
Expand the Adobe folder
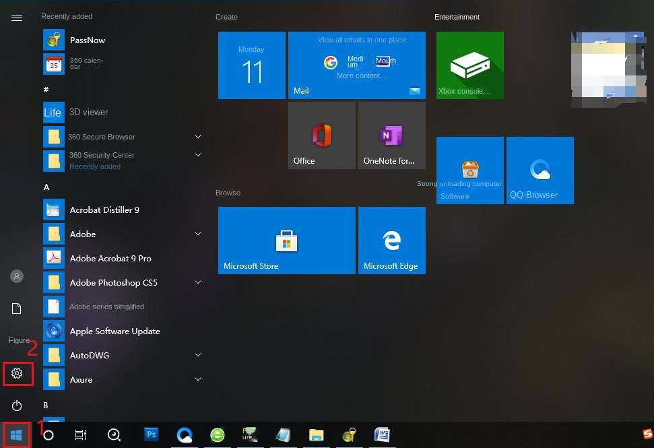[198, 234]
